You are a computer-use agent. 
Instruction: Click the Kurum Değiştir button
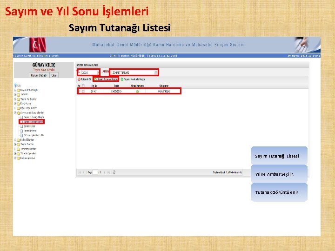coord(39,75)
